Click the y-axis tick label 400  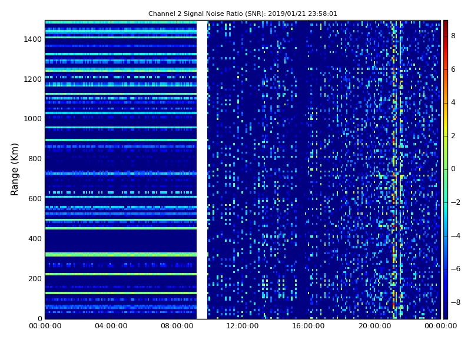point(35,239)
